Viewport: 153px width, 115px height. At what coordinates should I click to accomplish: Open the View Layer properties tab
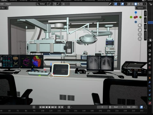(x=150, y=59)
